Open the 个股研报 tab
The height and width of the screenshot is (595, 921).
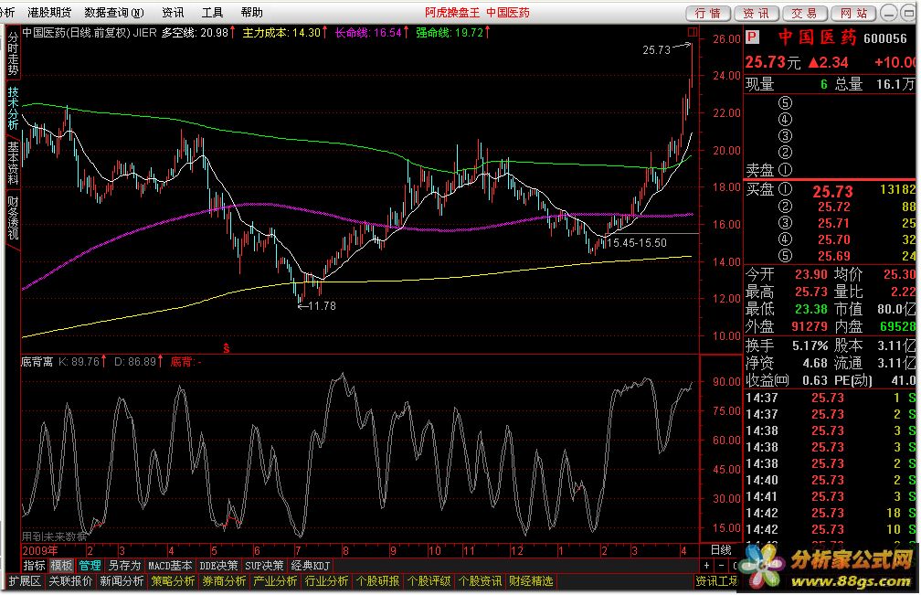point(377,581)
